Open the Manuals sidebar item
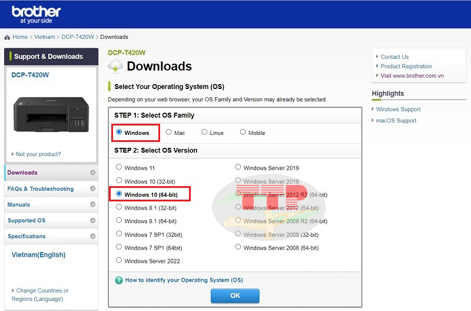The height and width of the screenshot is (311, 471). click(51, 204)
